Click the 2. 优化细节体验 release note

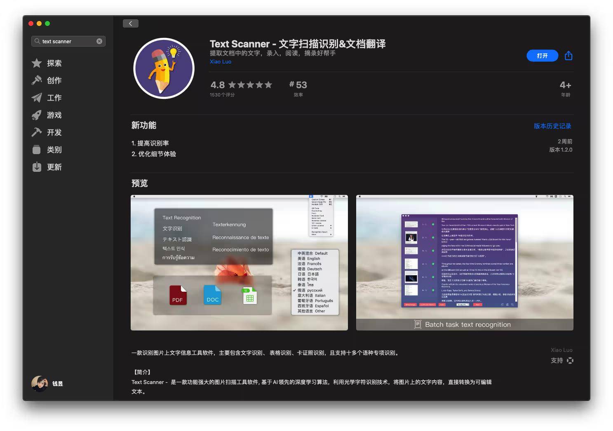(154, 154)
